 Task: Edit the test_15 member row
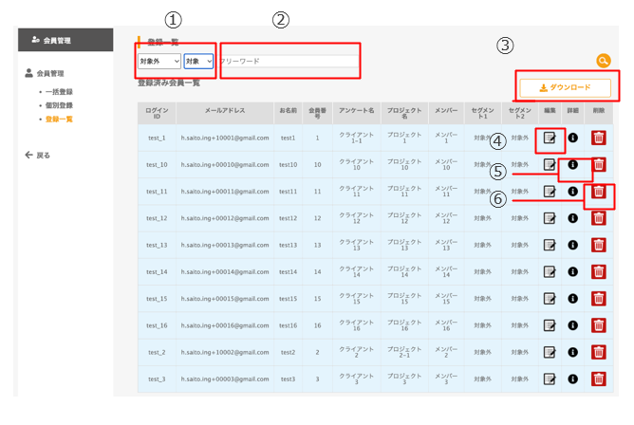(550, 299)
